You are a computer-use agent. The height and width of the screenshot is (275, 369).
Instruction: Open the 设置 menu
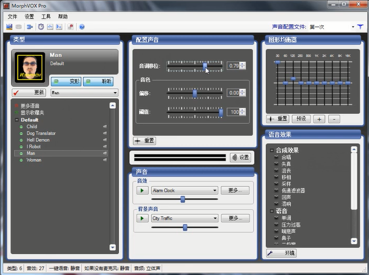(x=29, y=17)
